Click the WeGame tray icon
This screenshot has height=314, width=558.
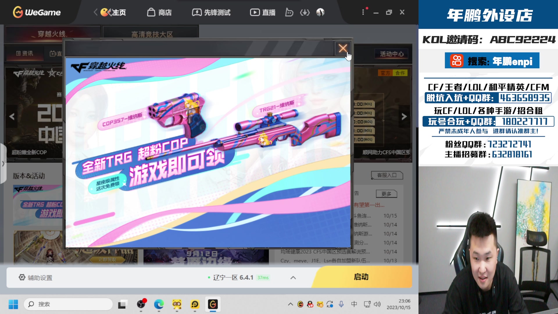(x=301, y=304)
